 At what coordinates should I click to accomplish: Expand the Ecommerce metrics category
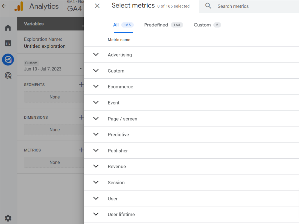[96, 86]
